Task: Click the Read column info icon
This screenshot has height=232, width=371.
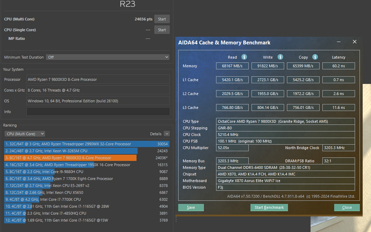Action: (x=244, y=57)
